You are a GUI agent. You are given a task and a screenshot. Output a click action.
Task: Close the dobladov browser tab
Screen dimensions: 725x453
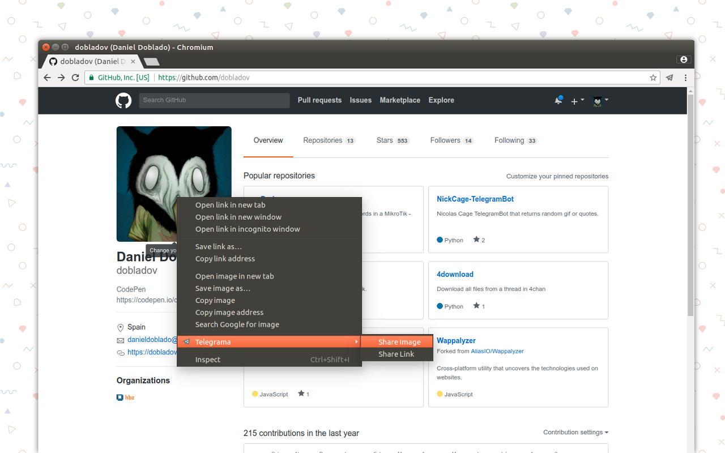[134, 61]
